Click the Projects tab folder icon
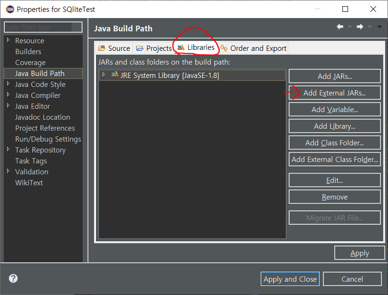The width and height of the screenshot is (388, 295). point(140,48)
